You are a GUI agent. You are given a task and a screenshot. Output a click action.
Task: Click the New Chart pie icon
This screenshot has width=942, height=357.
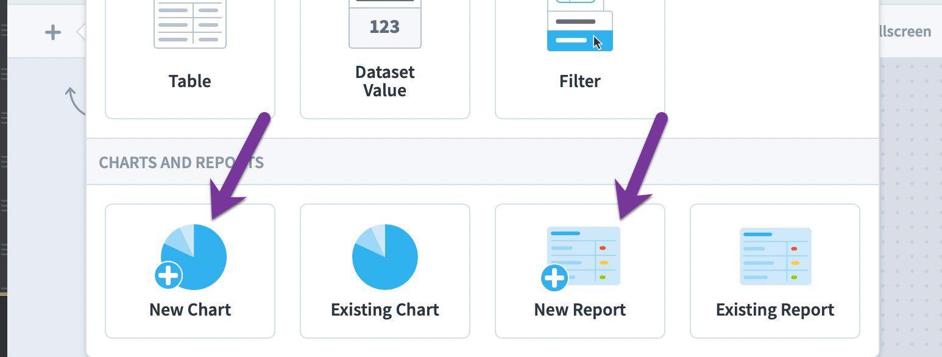pyautogui.click(x=191, y=257)
